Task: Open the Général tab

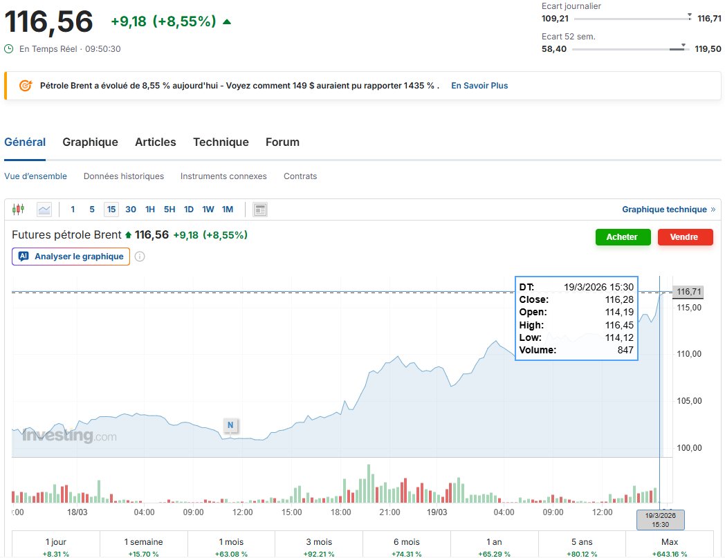Action: click(x=25, y=142)
